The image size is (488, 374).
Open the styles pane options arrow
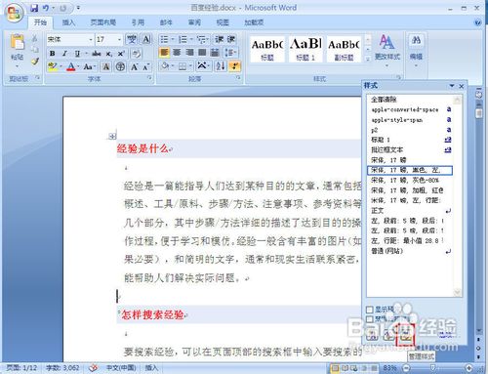[452, 86]
